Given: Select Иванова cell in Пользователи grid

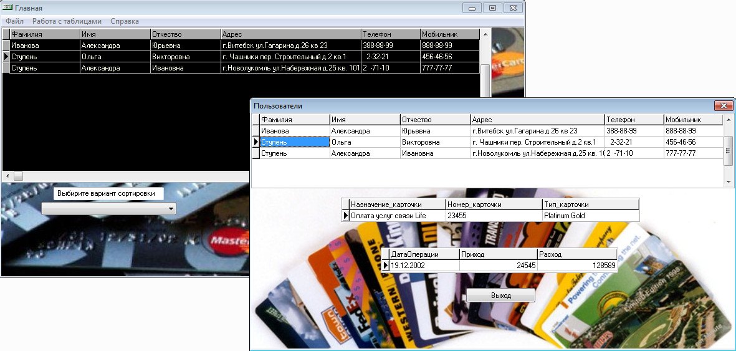Looking at the screenshot, I should click(295, 131).
